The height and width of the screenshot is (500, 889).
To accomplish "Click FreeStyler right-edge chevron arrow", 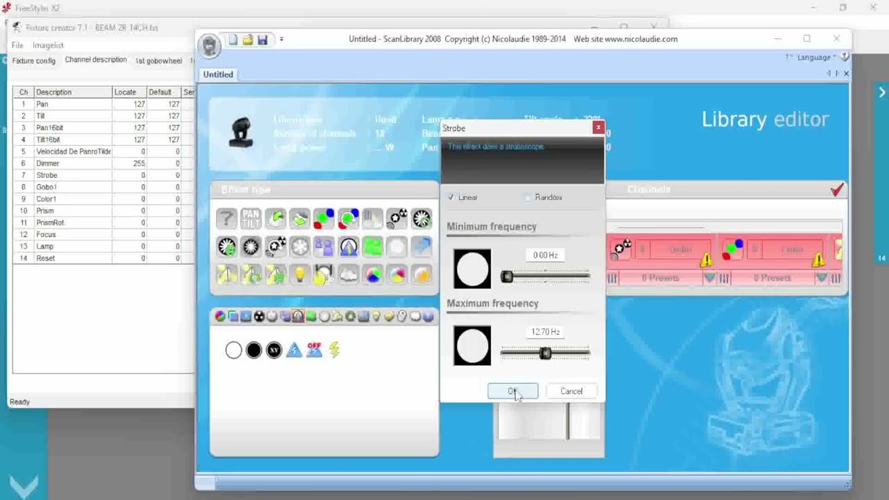I will point(882,92).
